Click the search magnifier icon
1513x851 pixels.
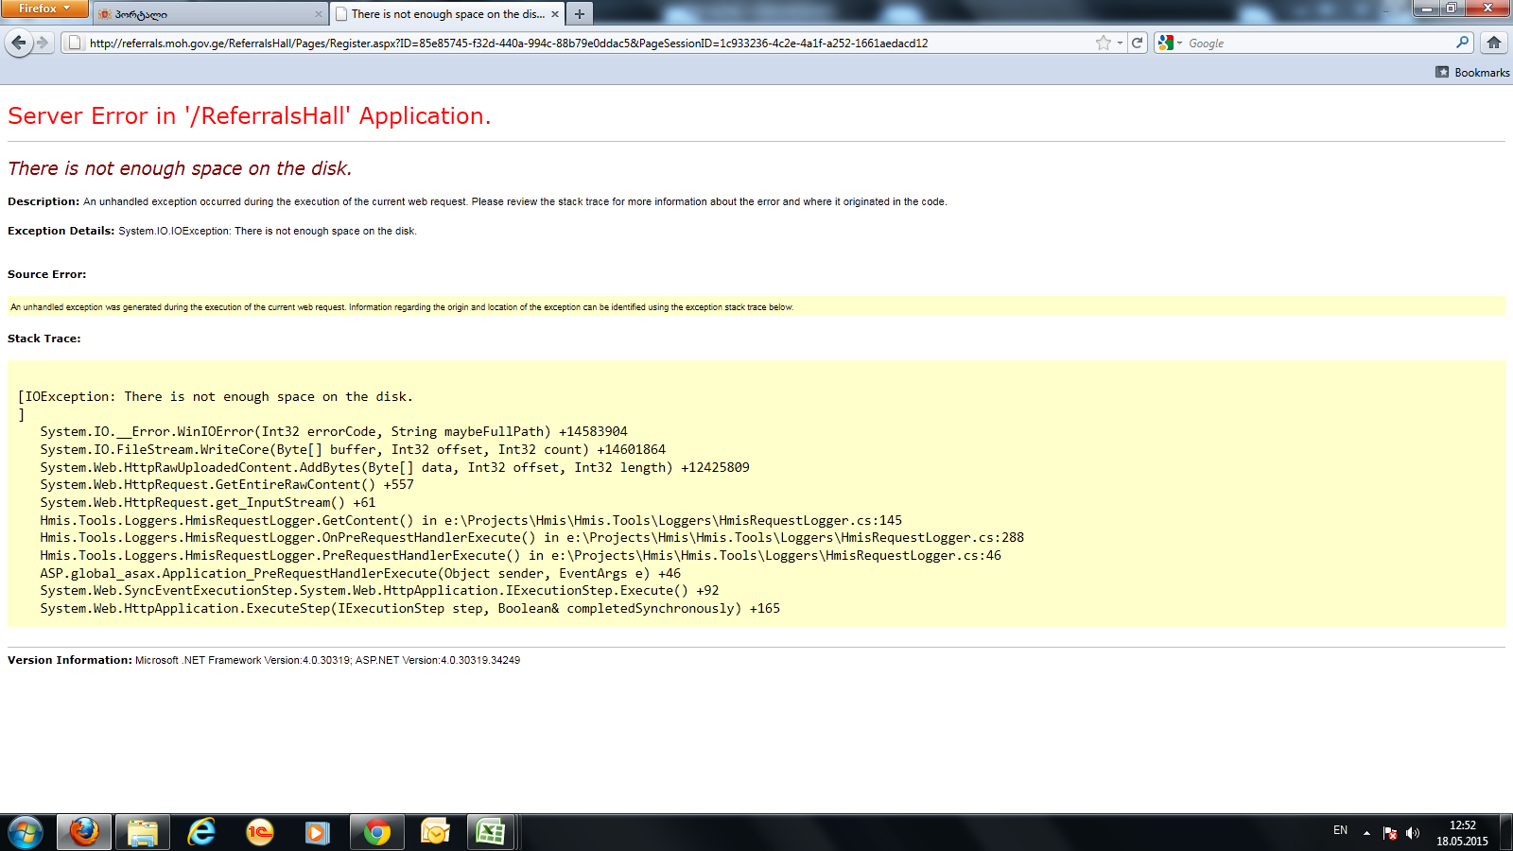point(1463,43)
